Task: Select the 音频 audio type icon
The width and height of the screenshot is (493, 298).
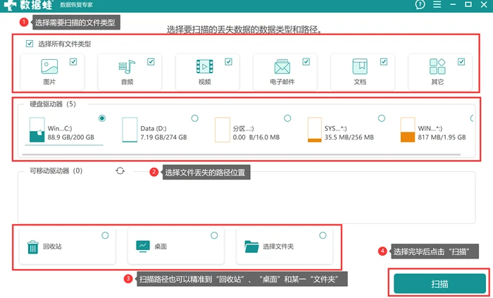Action: (x=127, y=67)
